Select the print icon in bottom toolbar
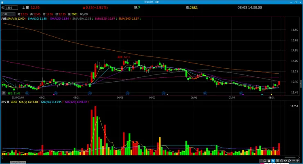 [265, 161]
